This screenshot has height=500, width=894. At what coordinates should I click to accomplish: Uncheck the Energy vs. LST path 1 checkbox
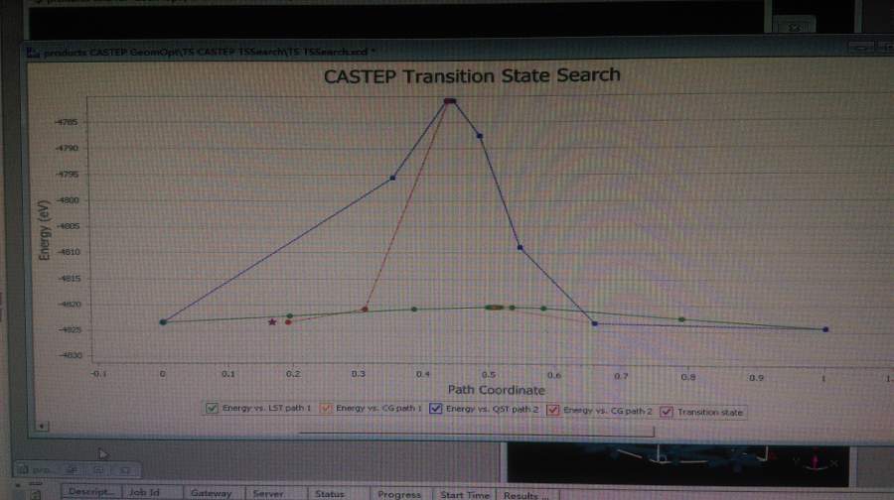coord(212,408)
